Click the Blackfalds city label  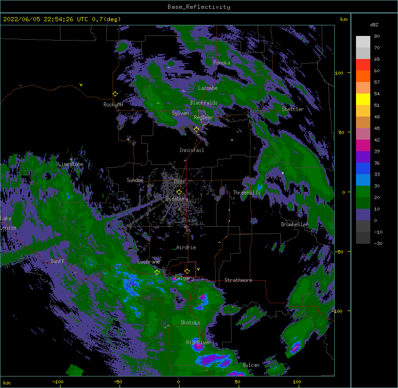[204, 103]
